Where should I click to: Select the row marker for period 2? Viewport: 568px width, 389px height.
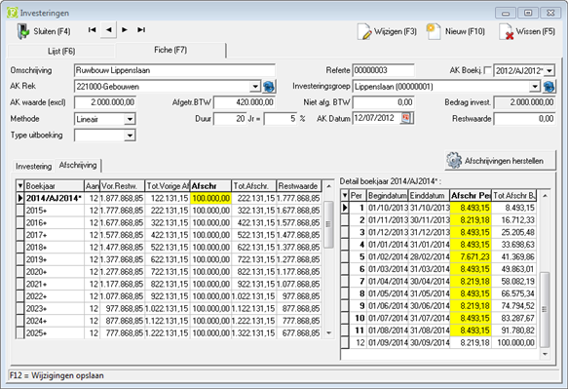[345, 220]
